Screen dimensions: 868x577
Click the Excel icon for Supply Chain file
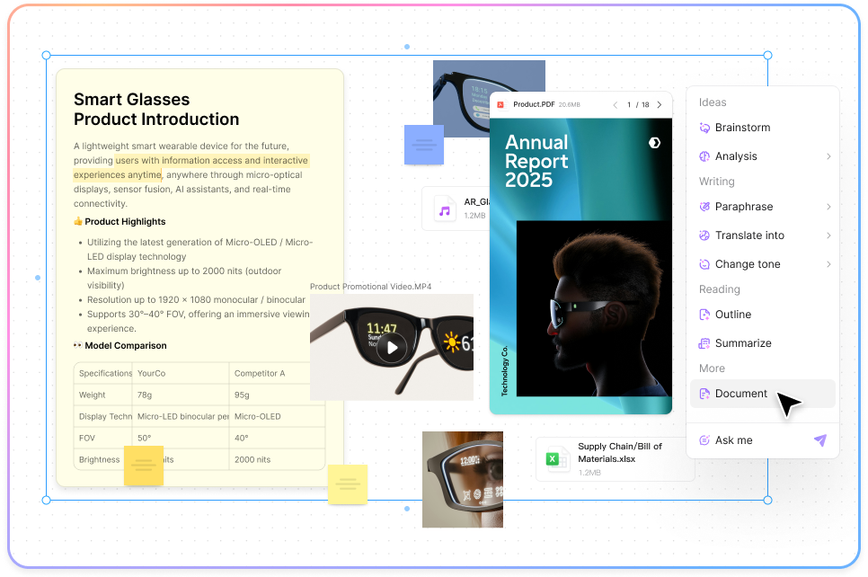[x=554, y=460]
